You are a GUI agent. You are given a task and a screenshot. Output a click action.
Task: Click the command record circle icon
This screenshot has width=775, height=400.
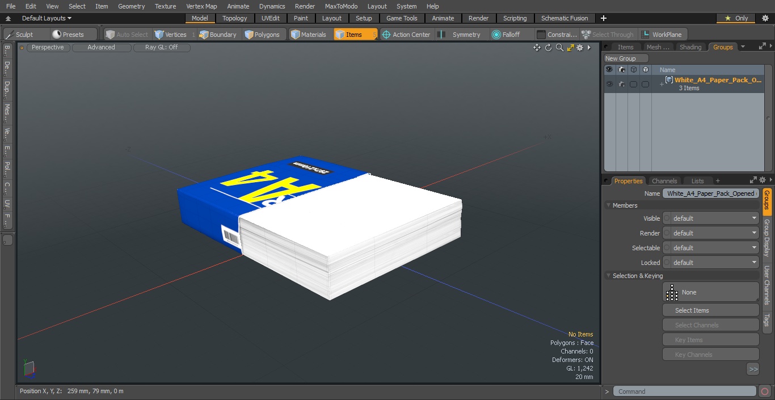(764, 391)
